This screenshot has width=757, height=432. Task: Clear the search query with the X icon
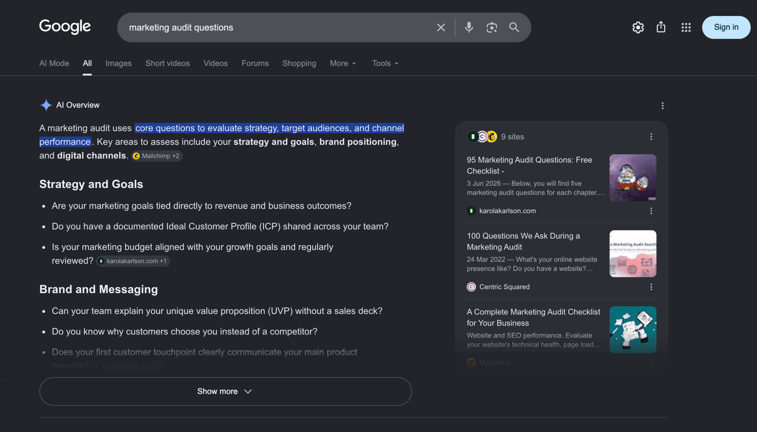coord(441,27)
